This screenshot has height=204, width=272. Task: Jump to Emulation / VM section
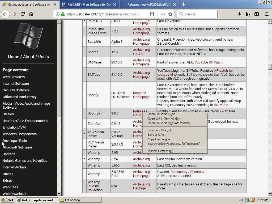click(x=14, y=127)
